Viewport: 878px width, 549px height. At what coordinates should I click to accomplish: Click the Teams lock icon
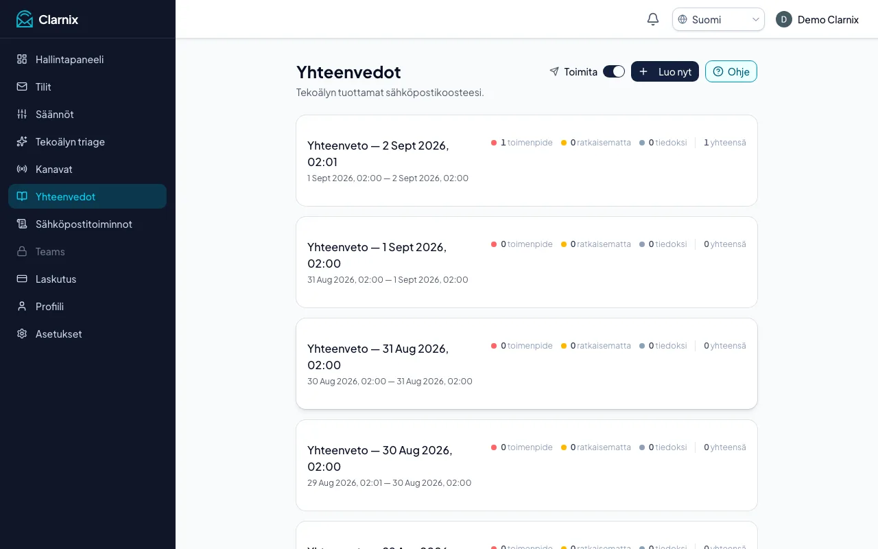pyautogui.click(x=22, y=251)
